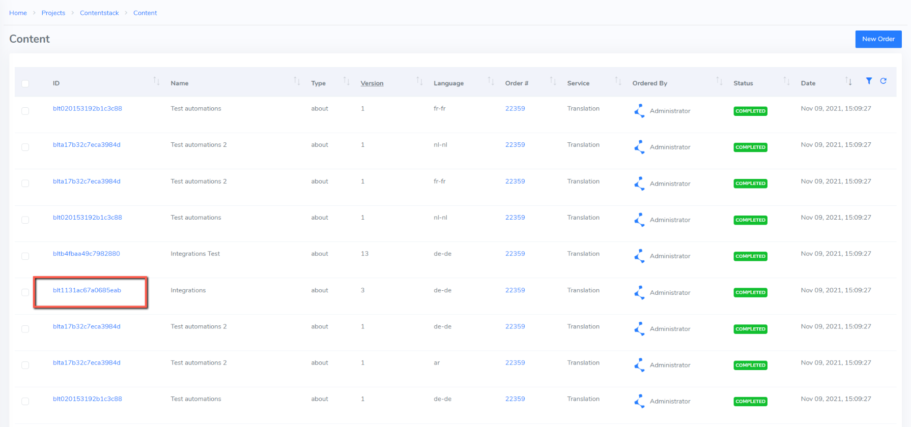Click Administrator avatar icon in Integrations Test row

pyautogui.click(x=639, y=256)
